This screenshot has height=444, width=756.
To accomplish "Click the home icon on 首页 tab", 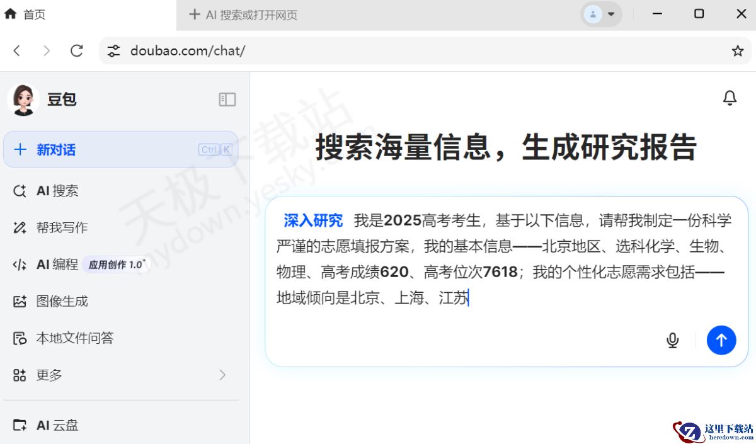I will tap(10, 14).
